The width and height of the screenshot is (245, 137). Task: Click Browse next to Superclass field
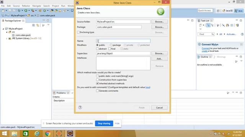pos(159,53)
